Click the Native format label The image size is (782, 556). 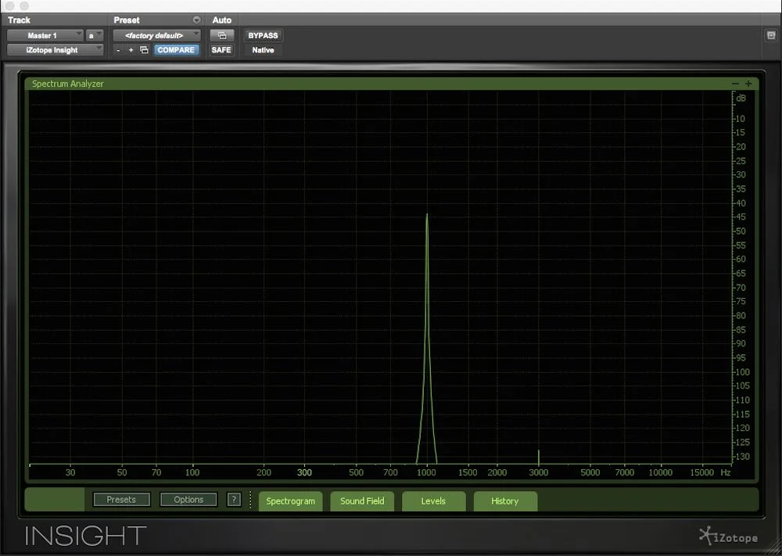[x=263, y=50]
